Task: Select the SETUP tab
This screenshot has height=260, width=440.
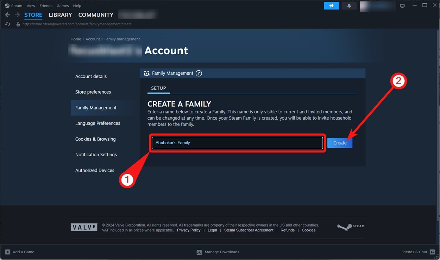Action: 158,88
